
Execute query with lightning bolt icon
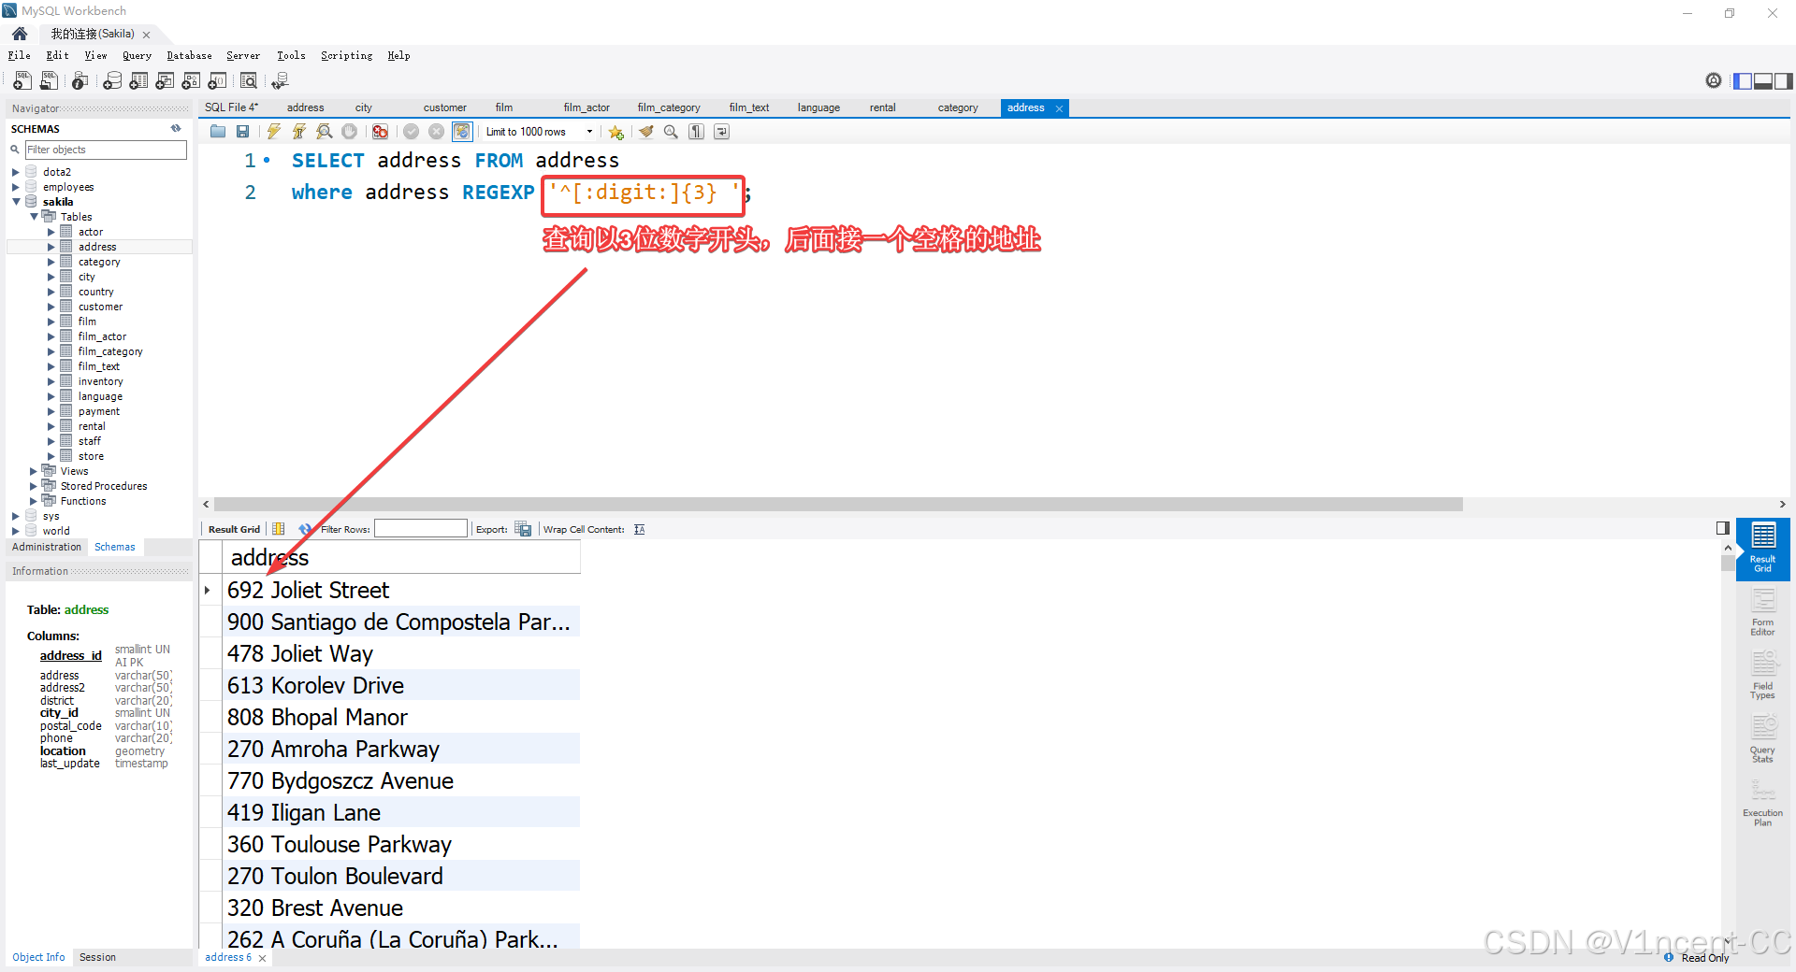coord(274,132)
